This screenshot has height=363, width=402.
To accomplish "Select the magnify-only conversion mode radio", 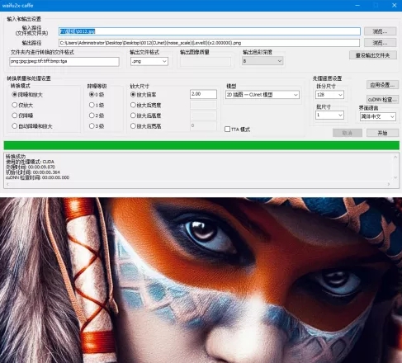I will click(22, 105).
